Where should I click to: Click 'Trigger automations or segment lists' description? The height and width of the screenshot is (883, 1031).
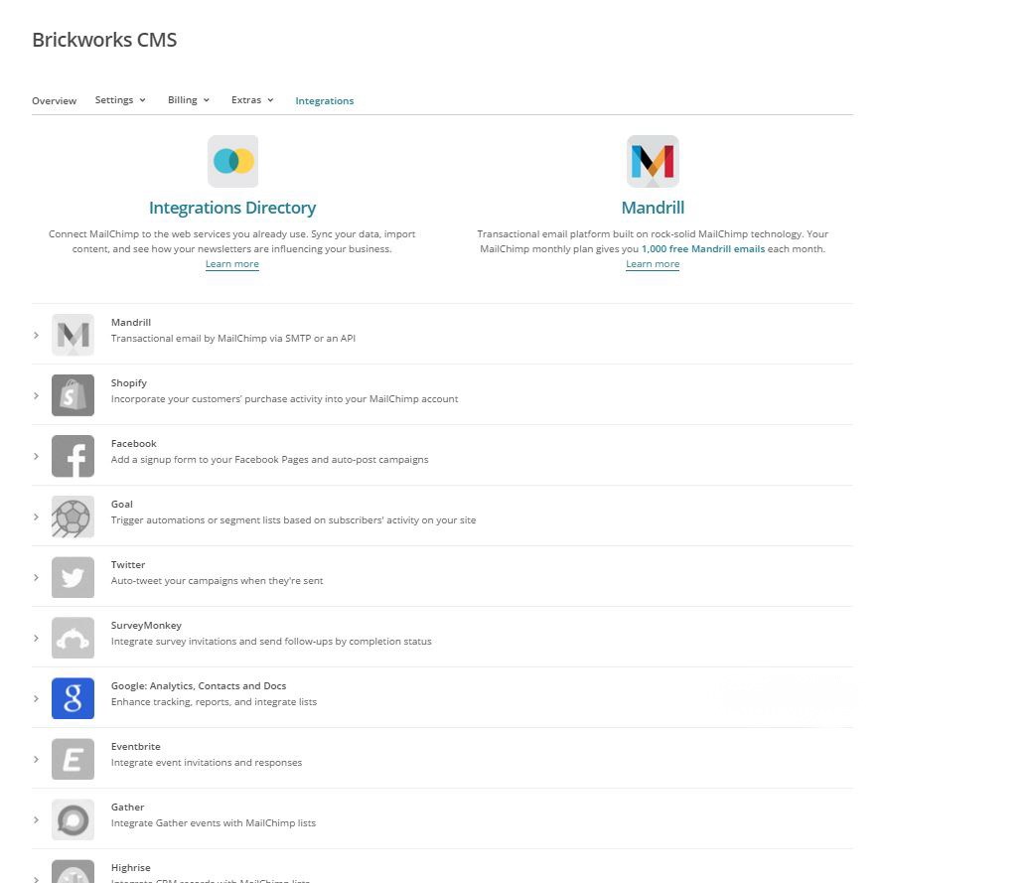coord(293,519)
